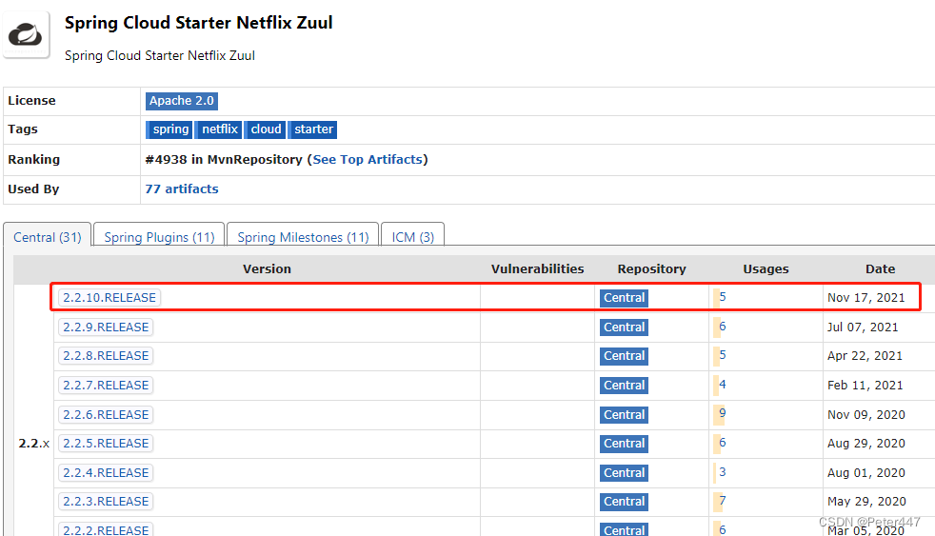This screenshot has width=935, height=536.
Task: Switch to the Central (31) tab
Action: tap(47, 237)
